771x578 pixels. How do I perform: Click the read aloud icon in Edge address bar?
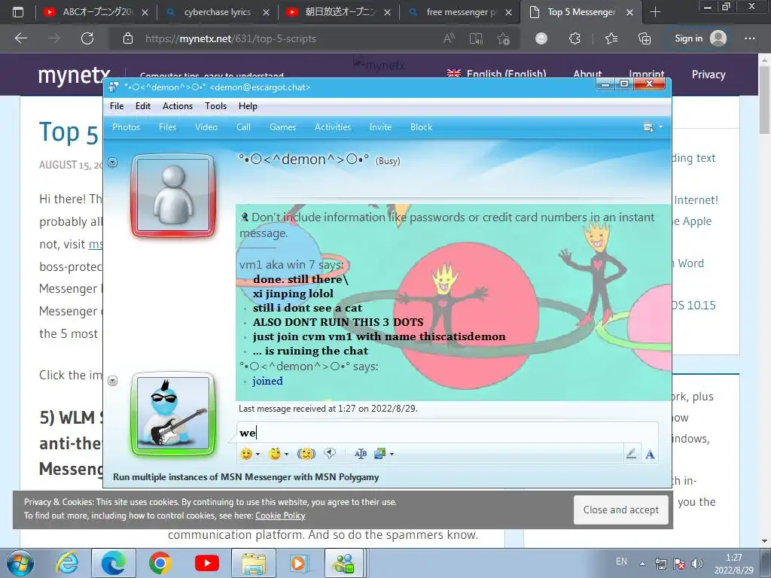(x=449, y=38)
